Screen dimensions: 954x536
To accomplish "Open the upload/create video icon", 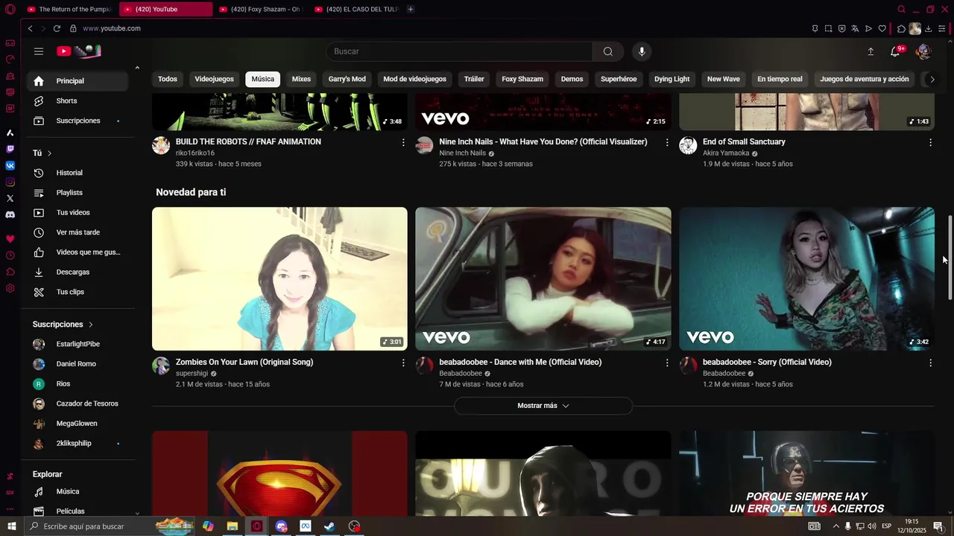I will pyautogui.click(x=871, y=51).
